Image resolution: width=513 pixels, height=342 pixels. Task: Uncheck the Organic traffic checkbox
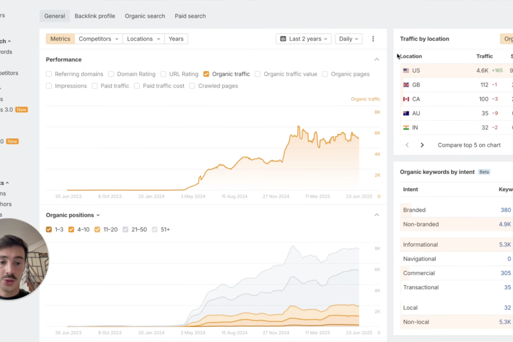206,74
